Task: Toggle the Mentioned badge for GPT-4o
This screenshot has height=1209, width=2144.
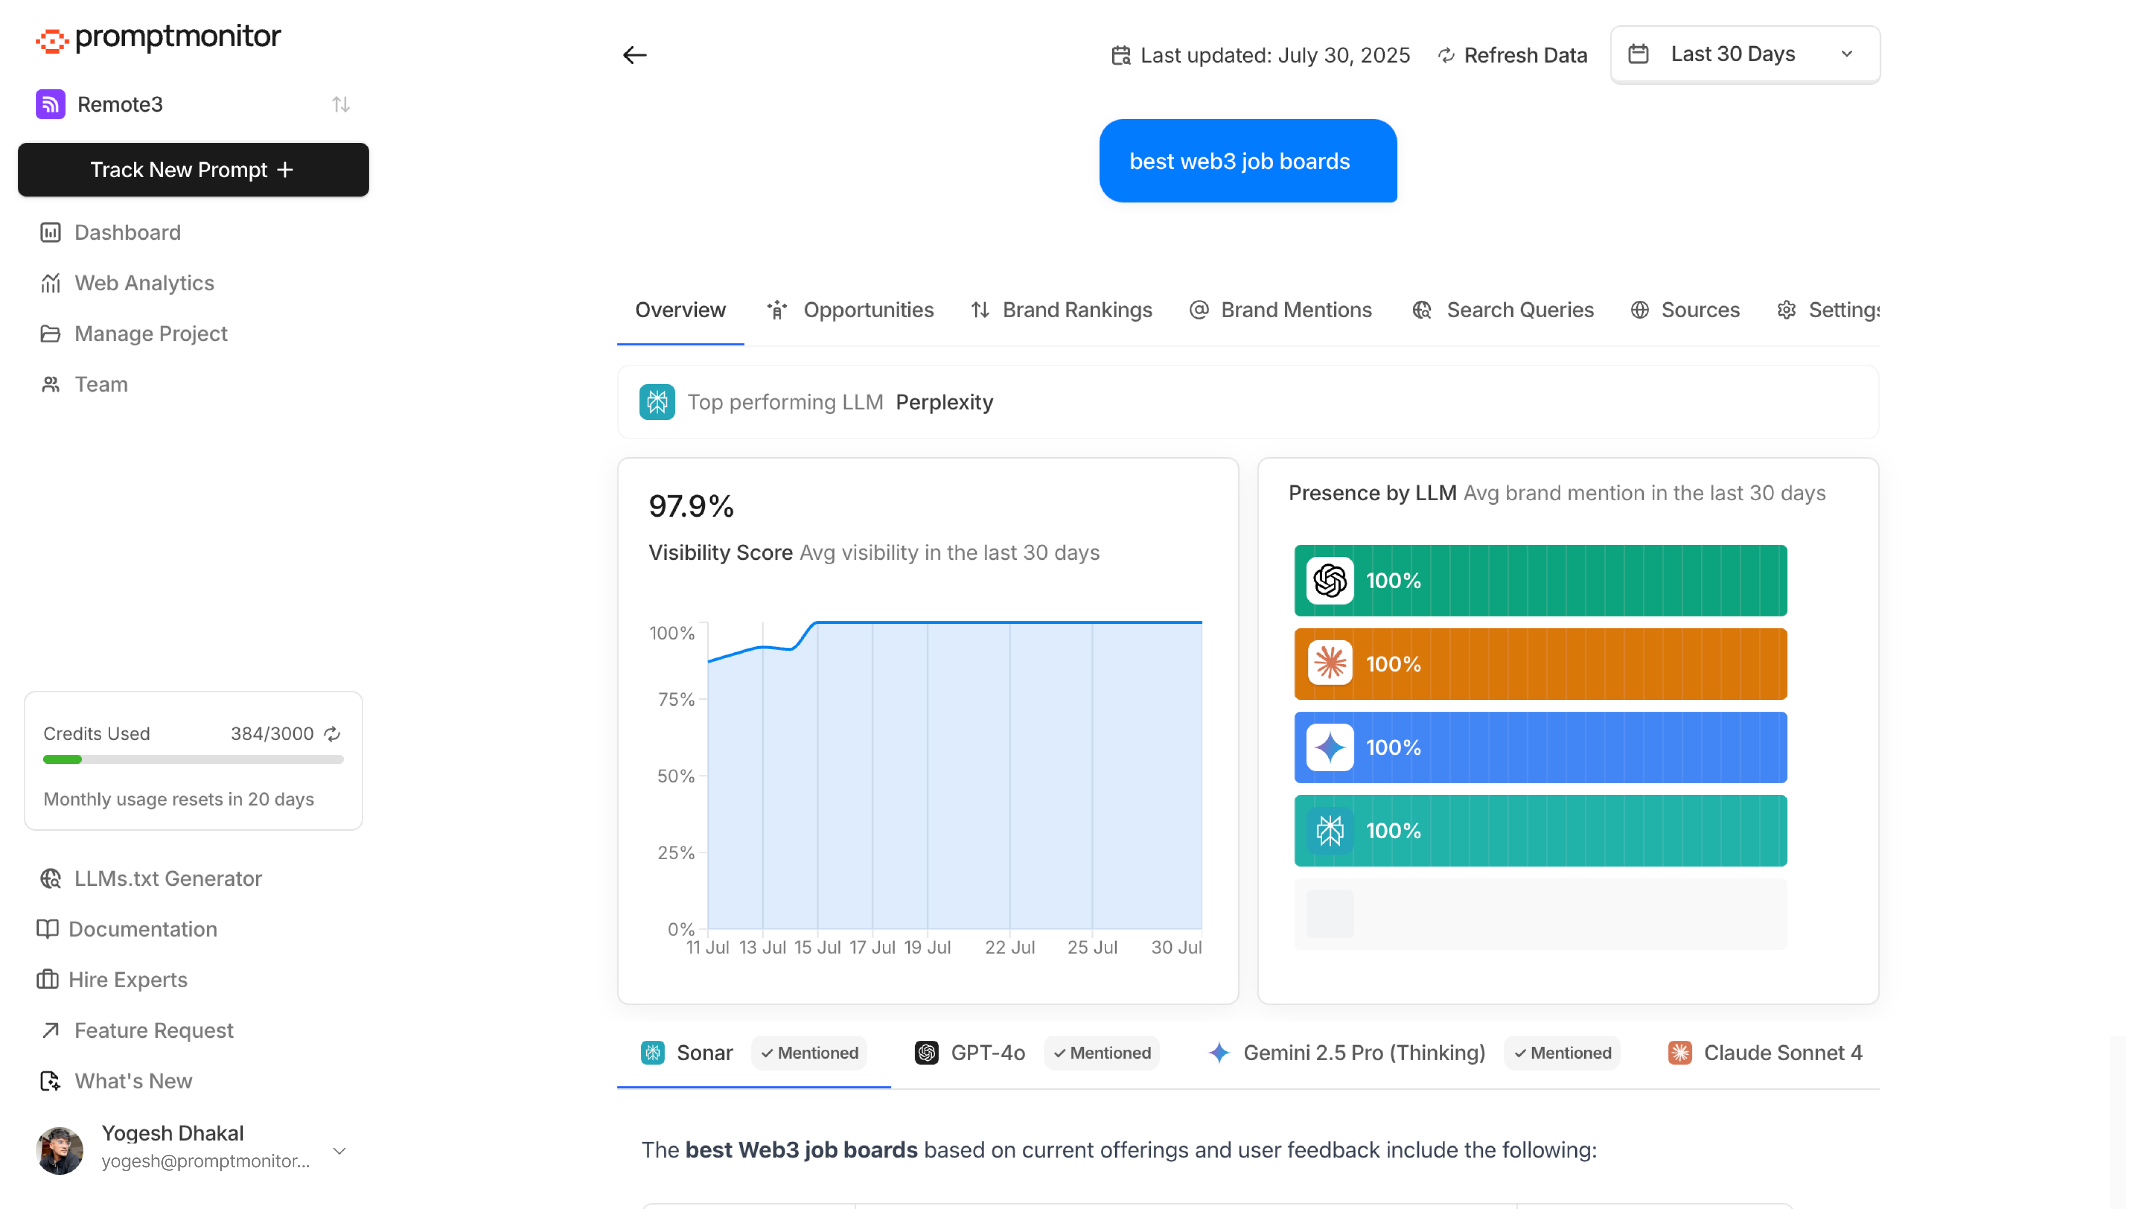Action: coord(1101,1053)
